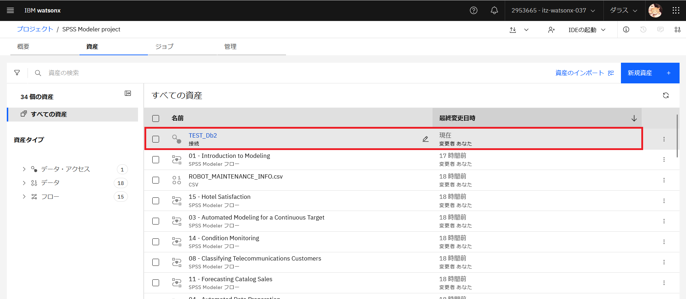The height and width of the screenshot is (299, 686).
Task: Open the user avatar profile menu
Action: (655, 10)
